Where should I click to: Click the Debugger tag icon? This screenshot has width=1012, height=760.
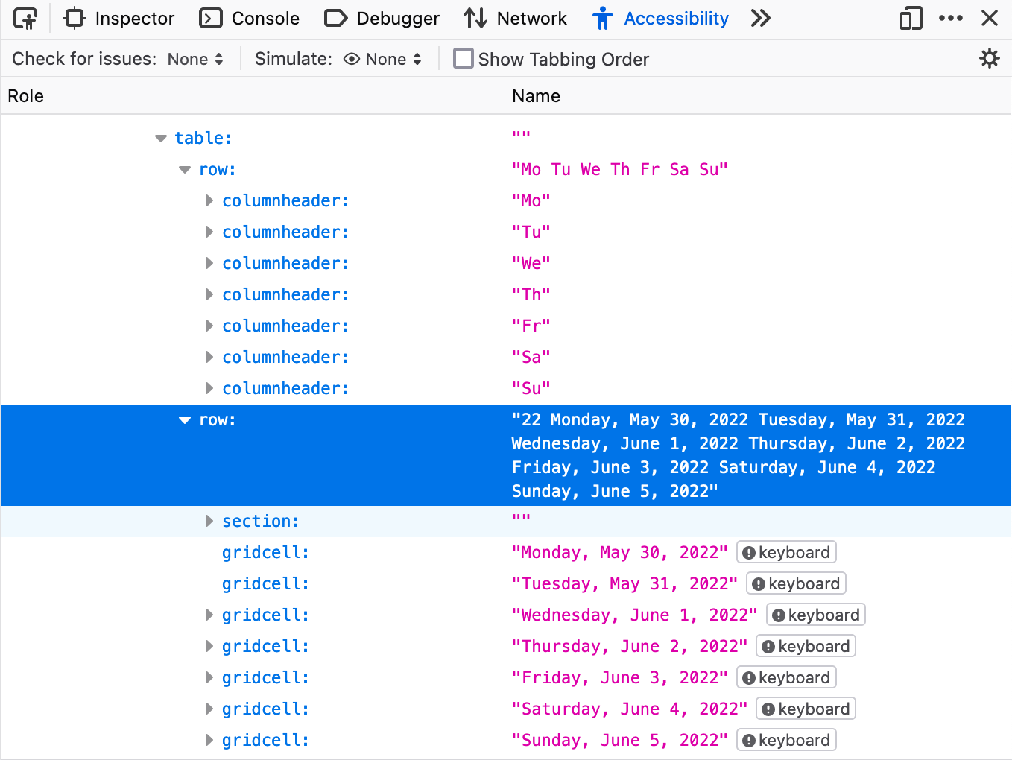click(x=335, y=18)
